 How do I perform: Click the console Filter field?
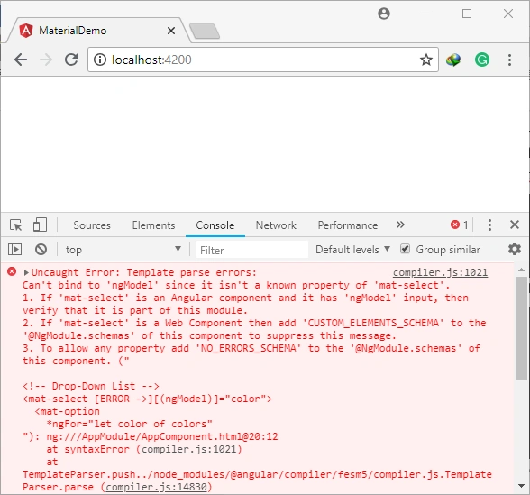pyautogui.click(x=252, y=250)
